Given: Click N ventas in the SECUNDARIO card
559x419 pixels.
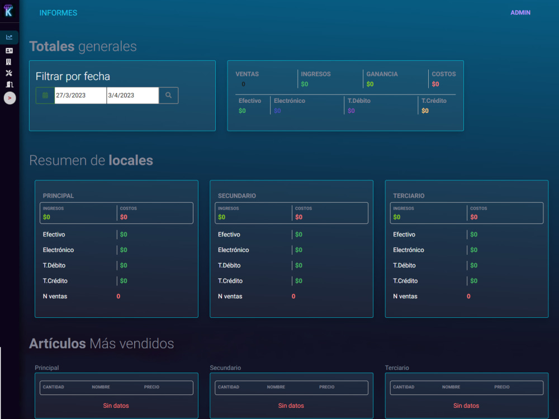Looking at the screenshot, I should [x=230, y=297].
